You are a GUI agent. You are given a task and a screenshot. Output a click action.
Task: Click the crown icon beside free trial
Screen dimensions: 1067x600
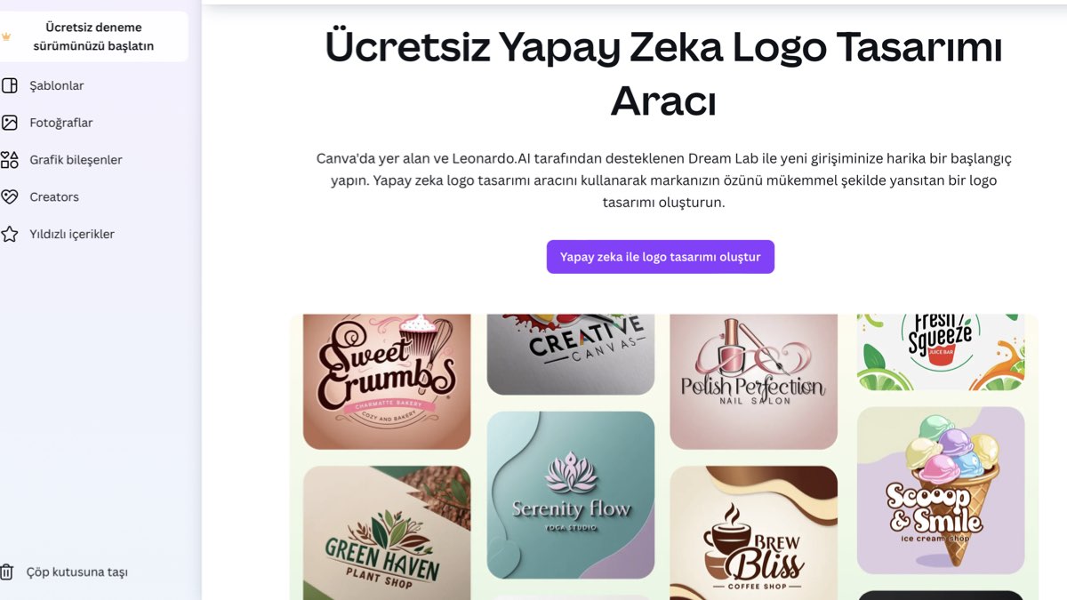coord(6,37)
